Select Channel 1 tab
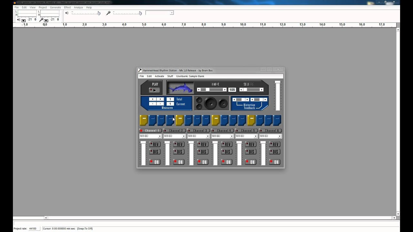 [150, 130]
